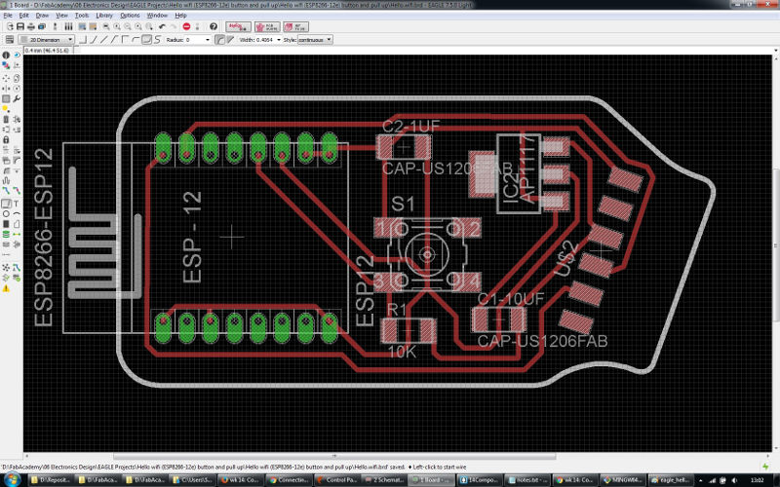Screen dimensions: 780x487
Task: Click the horizontal scrollbar below the board
Action: coord(334,456)
